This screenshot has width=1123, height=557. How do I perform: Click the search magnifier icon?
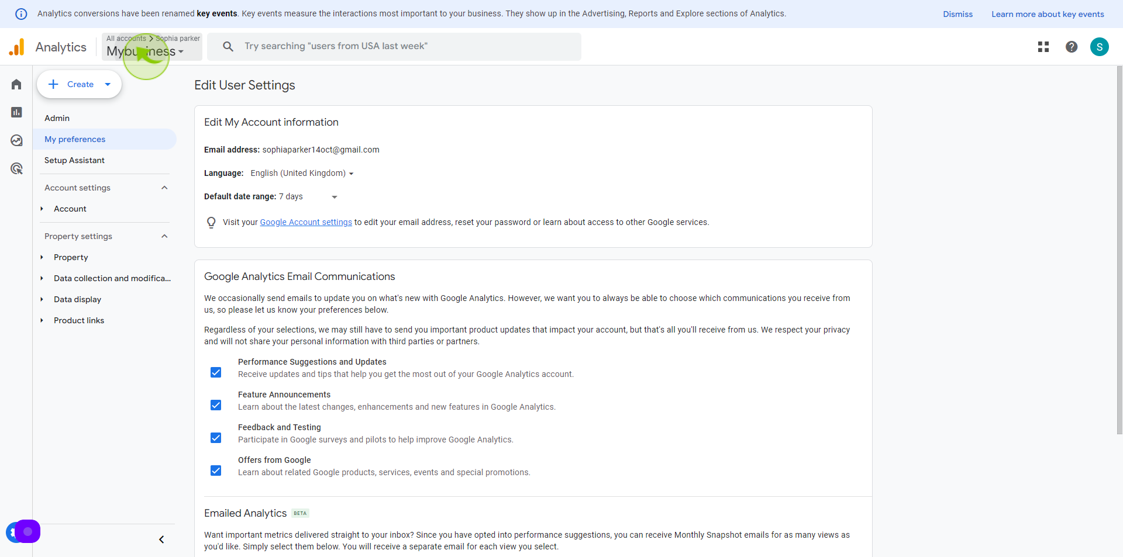tap(228, 46)
